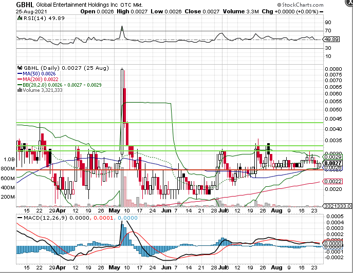Screen dimensions: 353x273
Task: Click the red MA(200) legend line swatch
Action: (x=20, y=80)
